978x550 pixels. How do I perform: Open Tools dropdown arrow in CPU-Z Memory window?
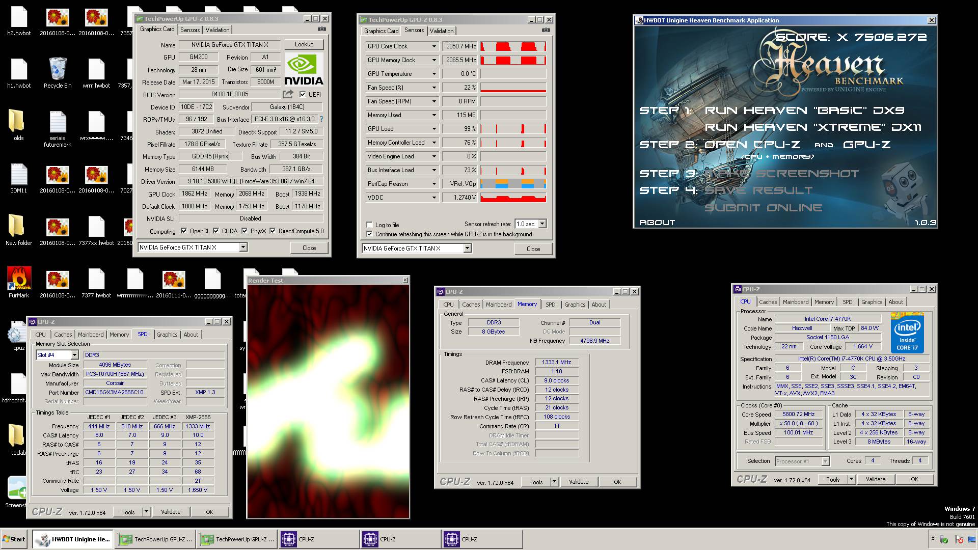(x=554, y=482)
